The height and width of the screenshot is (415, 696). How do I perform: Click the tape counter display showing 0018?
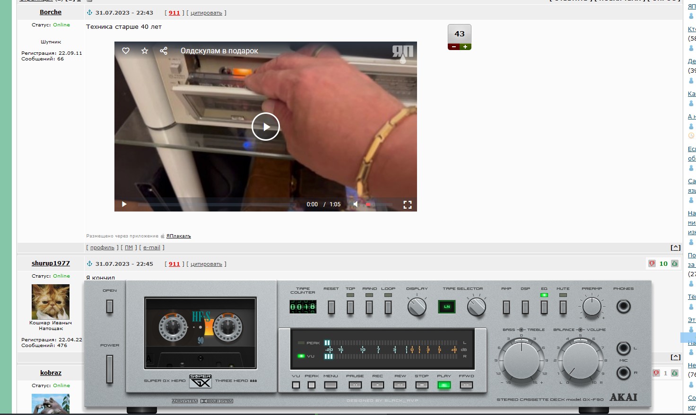(303, 307)
